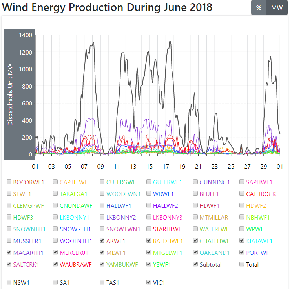
Task: Click the peak of the subtotal line near day 17
Action: pos(170,41)
